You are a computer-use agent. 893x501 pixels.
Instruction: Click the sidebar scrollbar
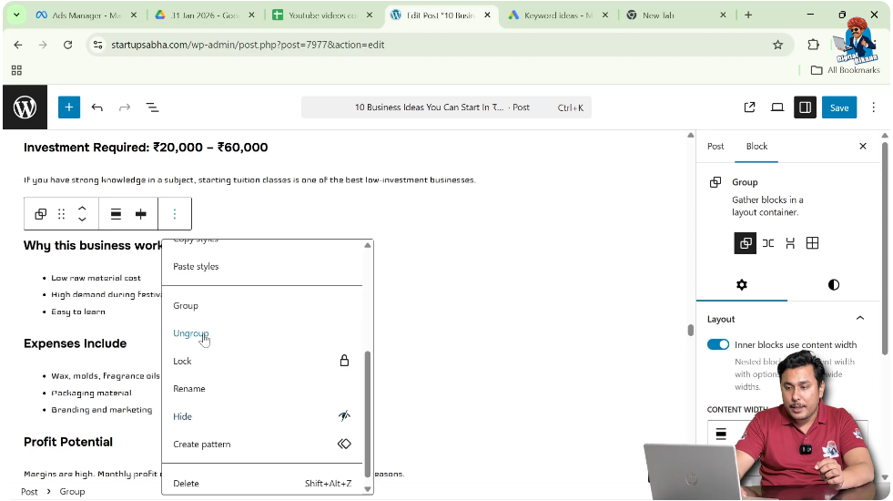[885, 248]
